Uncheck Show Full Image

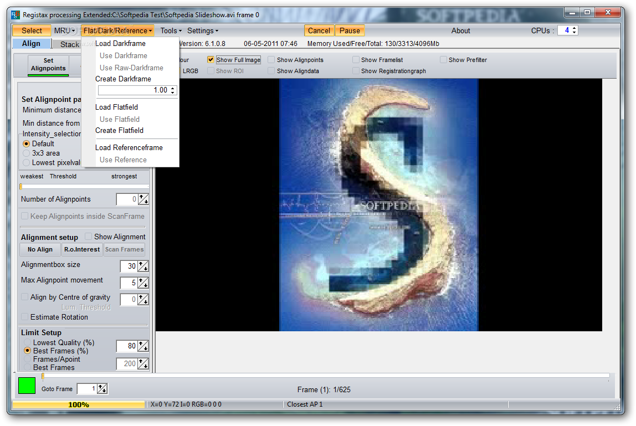point(211,60)
